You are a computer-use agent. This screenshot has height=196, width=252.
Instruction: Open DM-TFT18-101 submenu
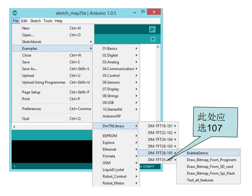(158, 126)
